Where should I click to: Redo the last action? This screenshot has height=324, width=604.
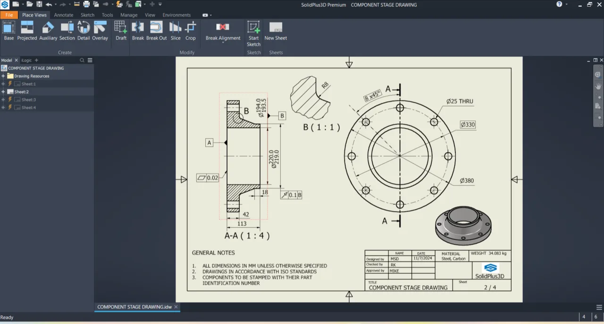pyautogui.click(x=63, y=4)
